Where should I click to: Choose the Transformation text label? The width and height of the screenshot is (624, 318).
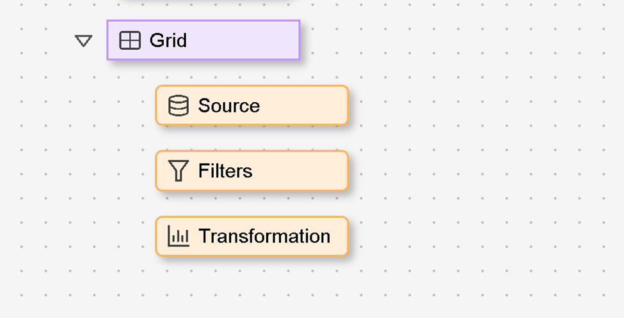pos(264,236)
